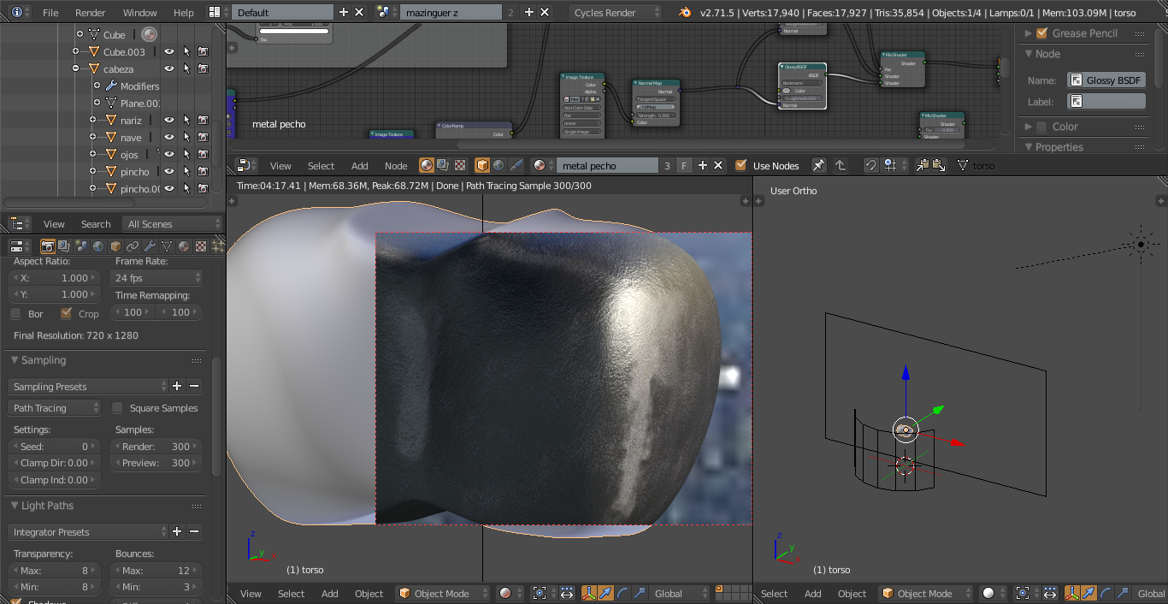Enable the Square Samples checkbox
Viewport: 1168px width, 604px height.
[x=117, y=408]
